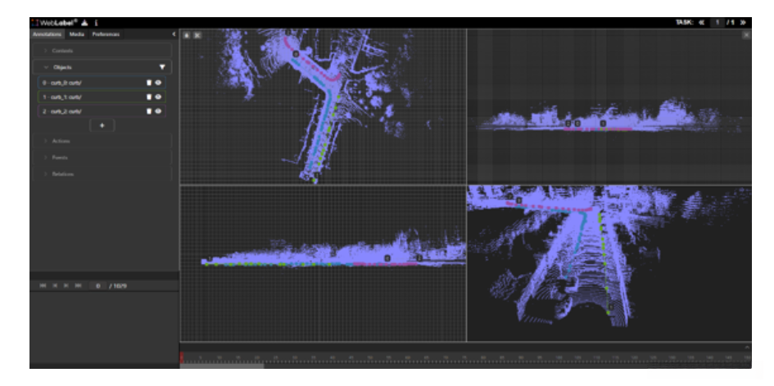Screen dimensions: 774x386
Task: Collapse the timeline with the chevron icon
Action: (x=746, y=347)
